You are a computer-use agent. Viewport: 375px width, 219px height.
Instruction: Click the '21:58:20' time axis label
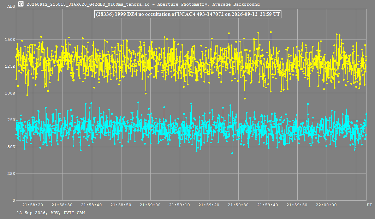[33, 205]
